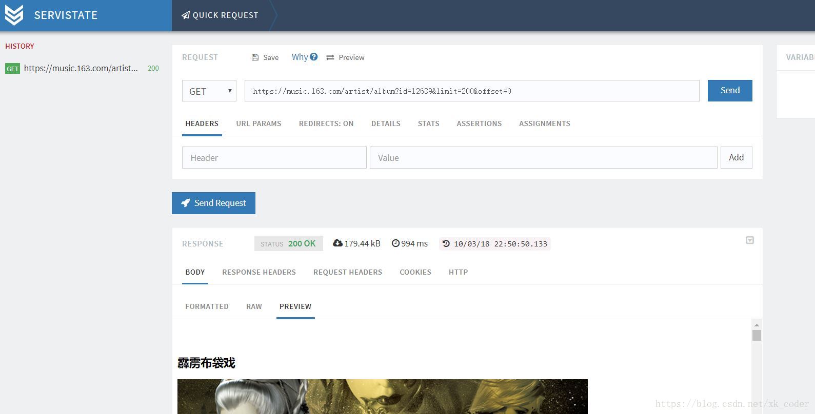Click the REQUEST section label
This screenshot has height=414, width=815.
click(x=200, y=57)
